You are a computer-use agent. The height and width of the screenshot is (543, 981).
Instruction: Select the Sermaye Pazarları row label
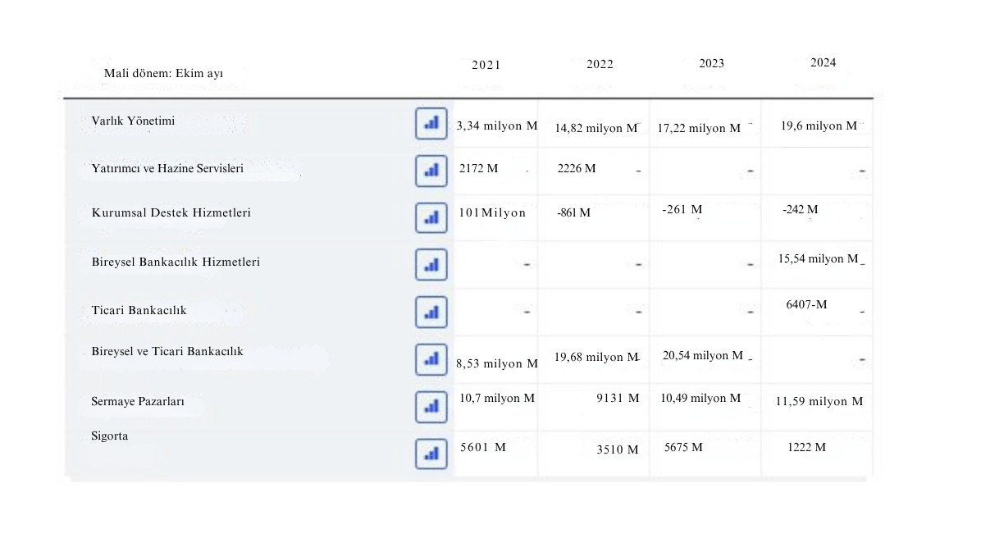coord(138,402)
